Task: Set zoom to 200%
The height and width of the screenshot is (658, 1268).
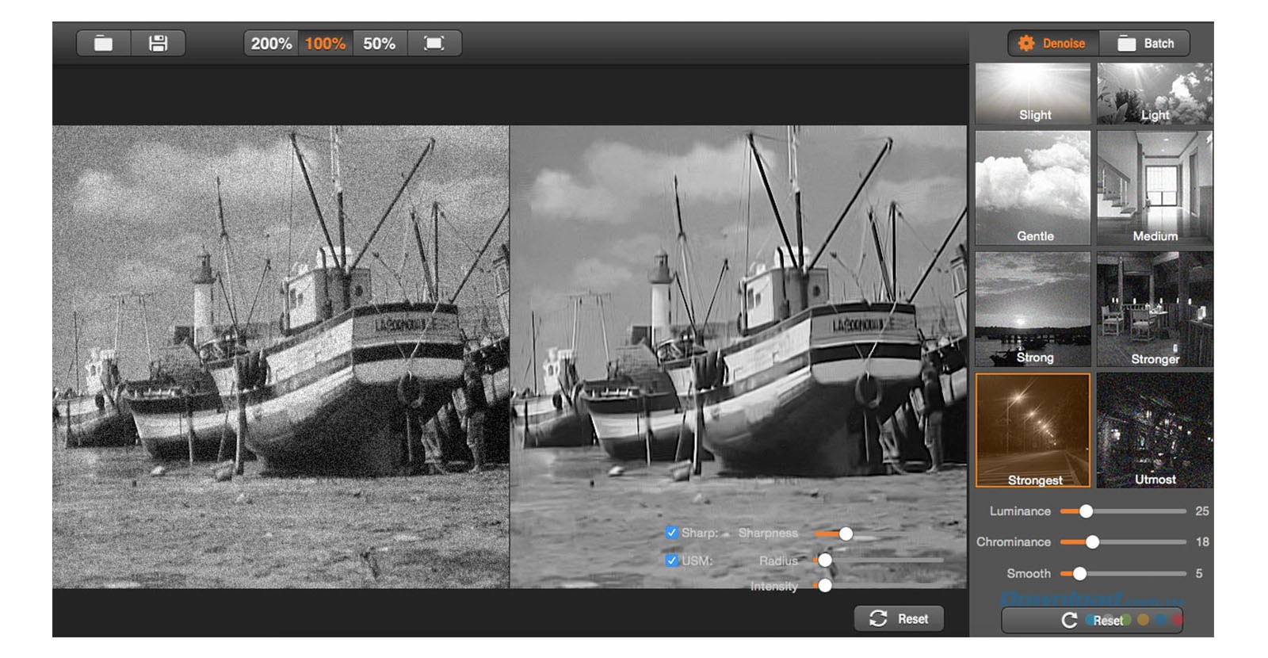Action: [x=271, y=44]
